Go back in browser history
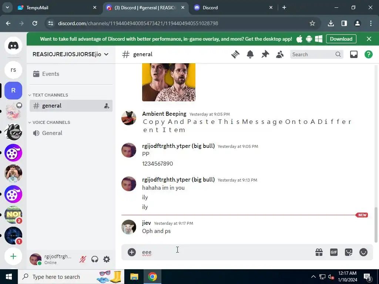 [8, 23]
